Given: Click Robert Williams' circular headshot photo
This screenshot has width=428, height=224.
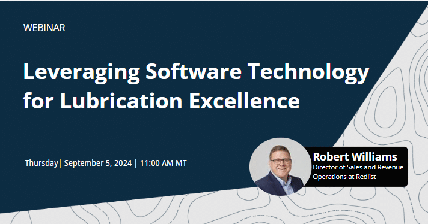Looking at the screenshot, I should click(x=280, y=167).
